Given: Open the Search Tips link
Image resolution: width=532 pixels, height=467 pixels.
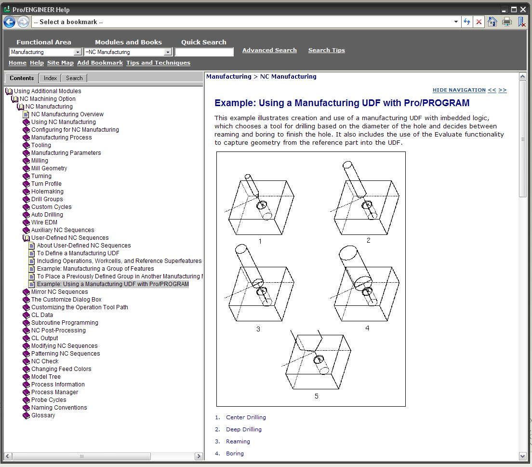Looking at the screenshot, I should [326, 50].
